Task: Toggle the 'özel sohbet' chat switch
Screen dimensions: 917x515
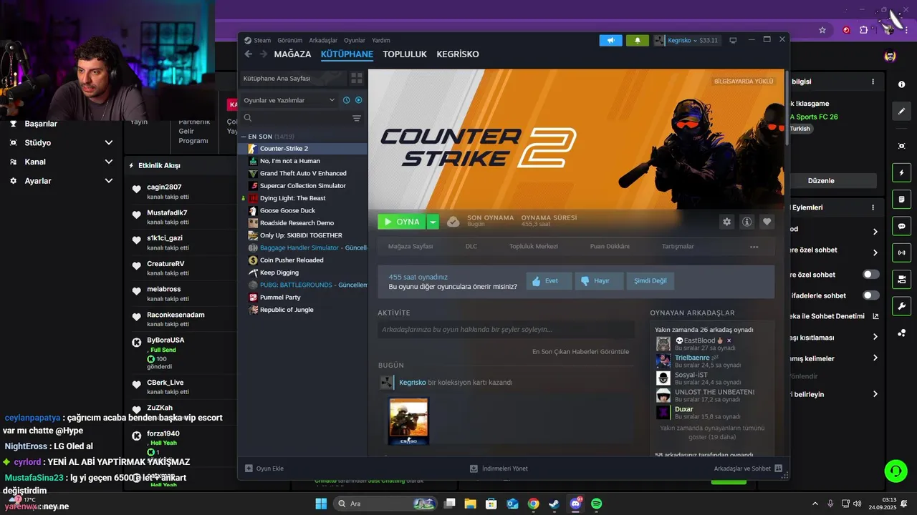Action: 871,274
